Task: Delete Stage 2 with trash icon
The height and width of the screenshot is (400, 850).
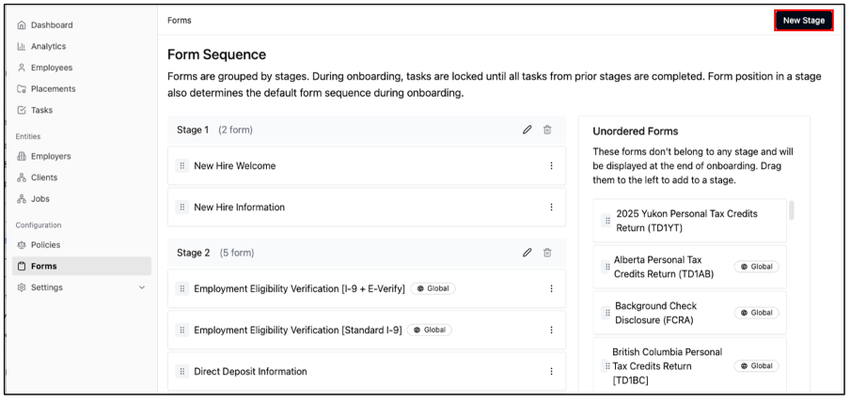Action: tap(547, 253)
